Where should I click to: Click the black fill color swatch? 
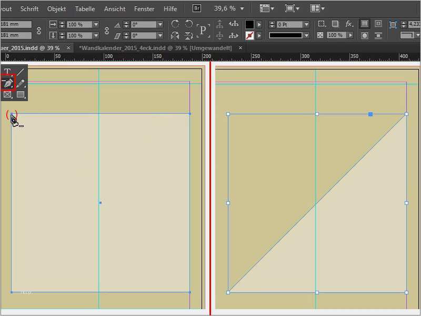pyautogui.click(x=249, y=25)
